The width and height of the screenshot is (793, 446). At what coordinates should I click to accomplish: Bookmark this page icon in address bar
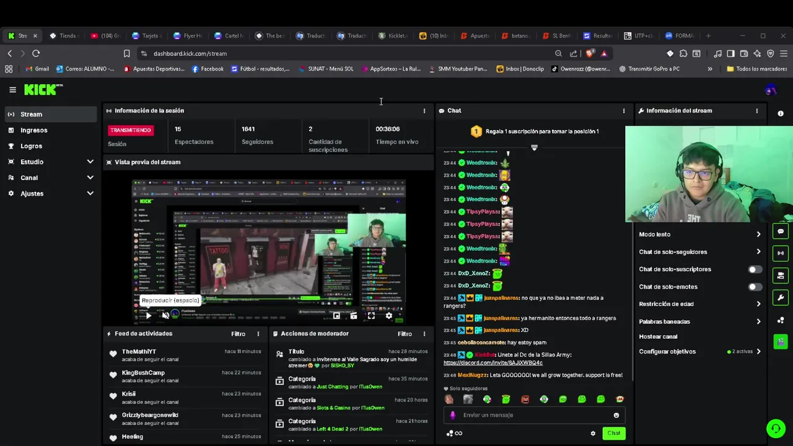(126, 53)
